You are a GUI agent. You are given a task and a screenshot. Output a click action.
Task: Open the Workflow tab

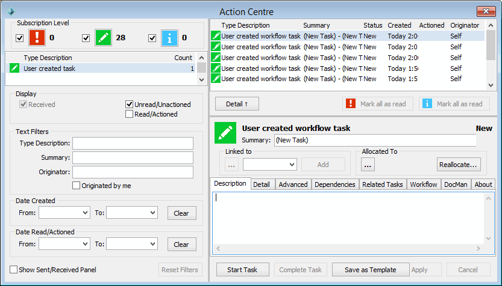(x=424, y=184)
